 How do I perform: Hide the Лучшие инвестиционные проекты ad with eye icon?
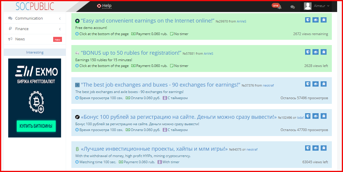(x=315, y=148)
